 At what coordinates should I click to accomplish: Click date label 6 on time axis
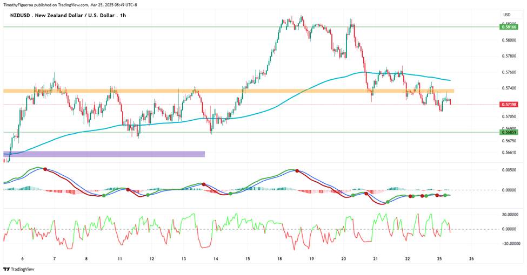click(x=23, y=259)
